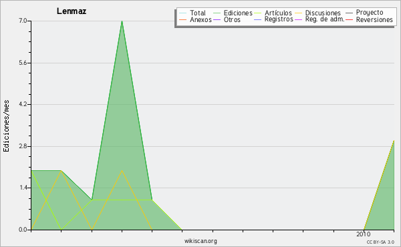
Task: Click the Reversiones legend entry
Action: click(x=374, y=19)
